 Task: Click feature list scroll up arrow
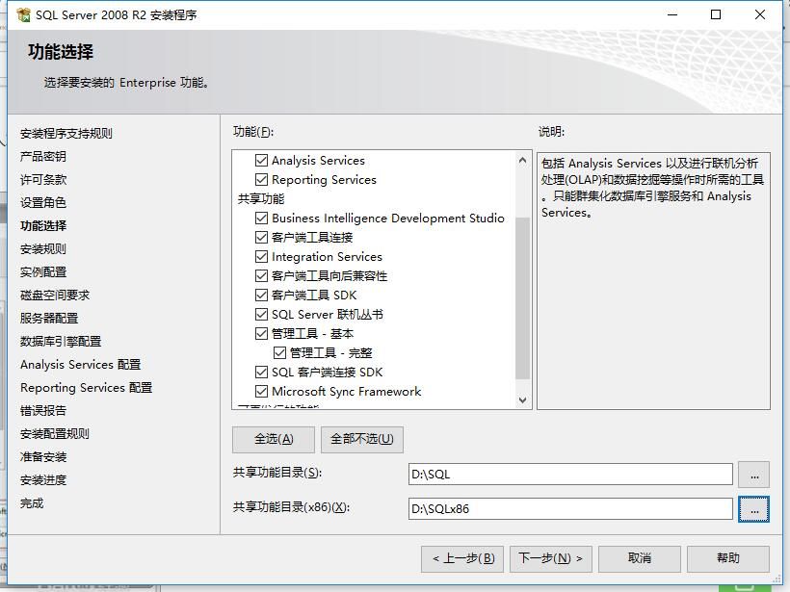coord(522,161)
